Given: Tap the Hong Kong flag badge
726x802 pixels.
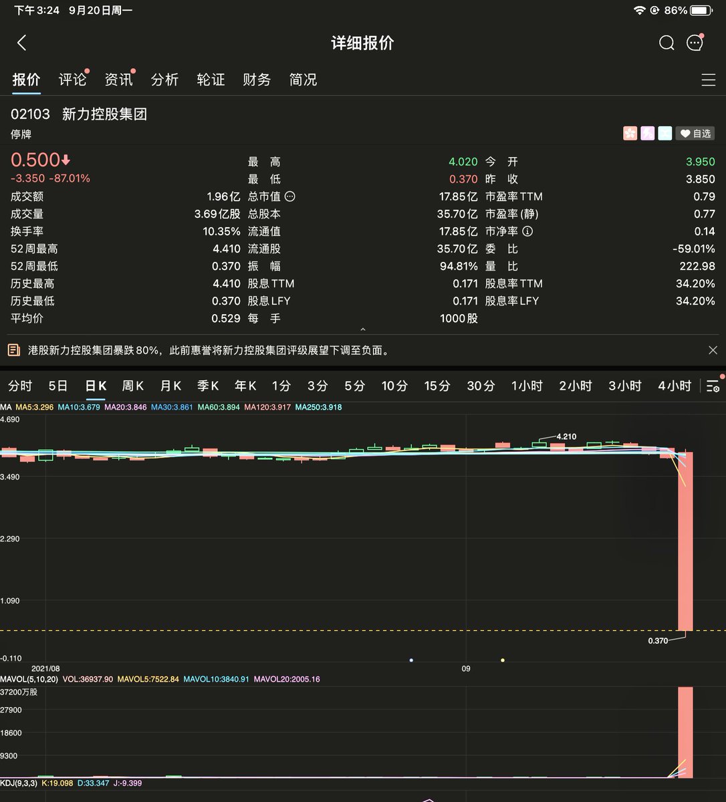Looking at the screenshot, I should tap(630, 134).
